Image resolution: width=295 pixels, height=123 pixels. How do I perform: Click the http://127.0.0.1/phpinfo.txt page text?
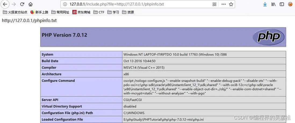(29, 20)
